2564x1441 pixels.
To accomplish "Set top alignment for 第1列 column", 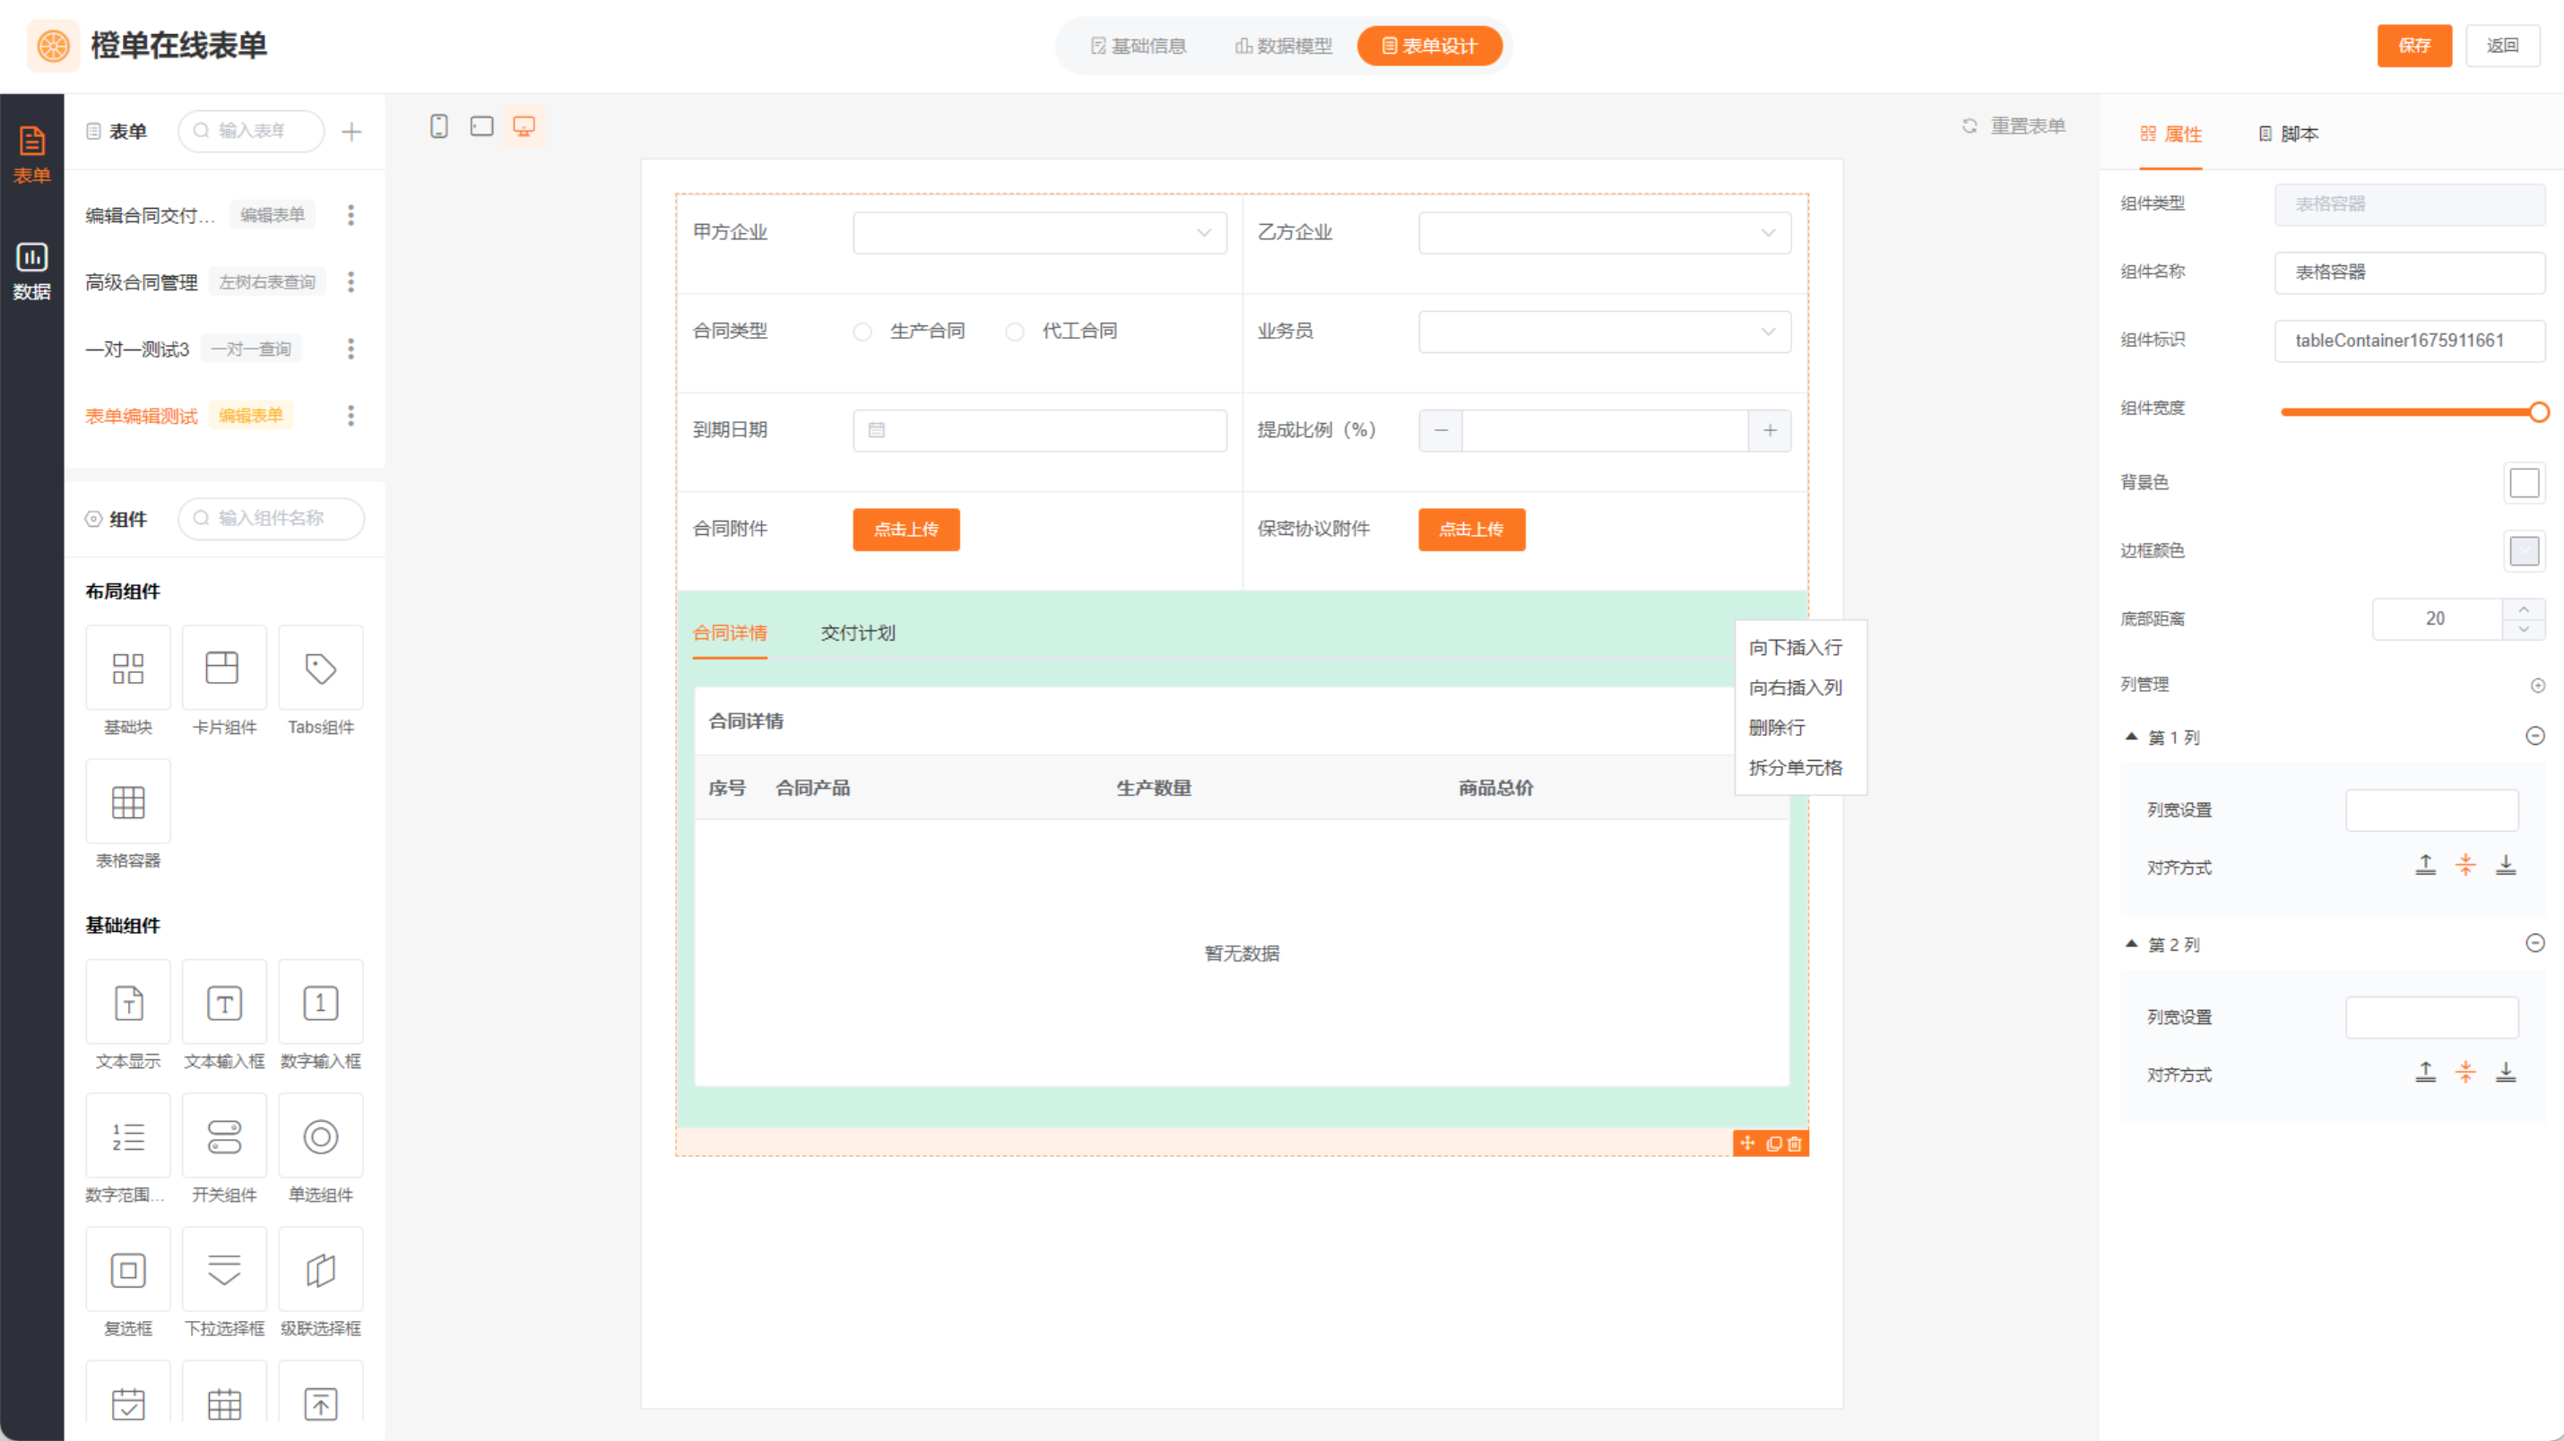I will coord(2427,865).
